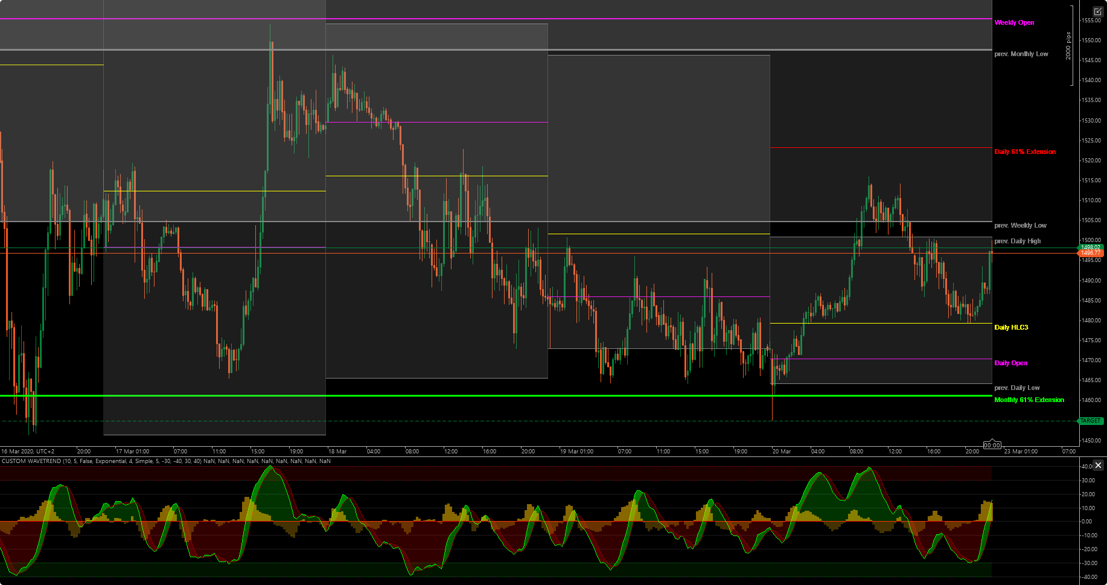The image size is (1107, 585).
Task: Click the green 1498.02 price marker
Action: pos(1091,247)
